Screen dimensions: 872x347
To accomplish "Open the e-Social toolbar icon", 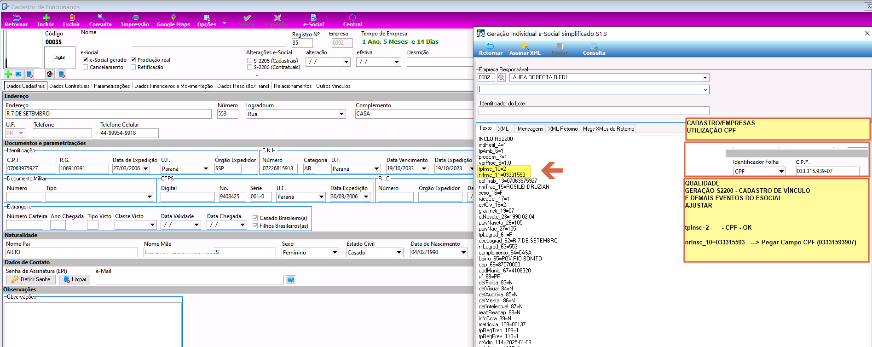I will tap(313, 17).
